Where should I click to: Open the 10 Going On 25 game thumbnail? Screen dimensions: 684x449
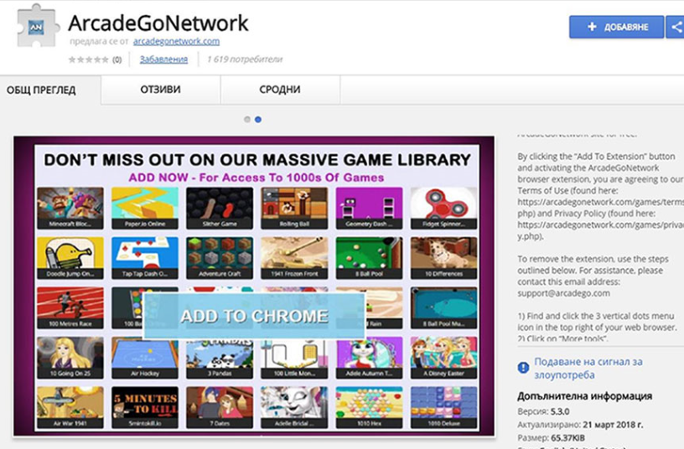70,358
